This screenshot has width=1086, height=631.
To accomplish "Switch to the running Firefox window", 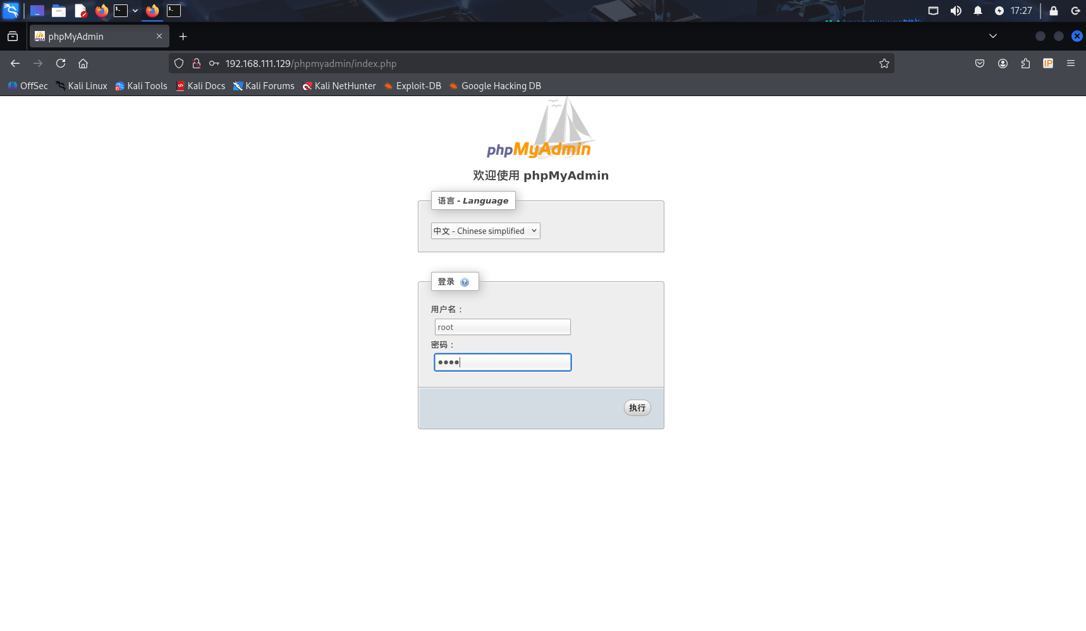I will point(152,11).
